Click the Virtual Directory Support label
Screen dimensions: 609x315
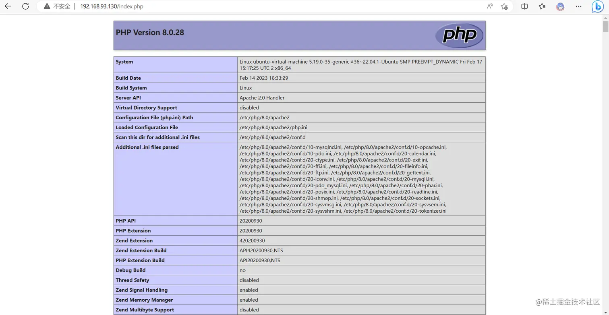tap(146, 108)
